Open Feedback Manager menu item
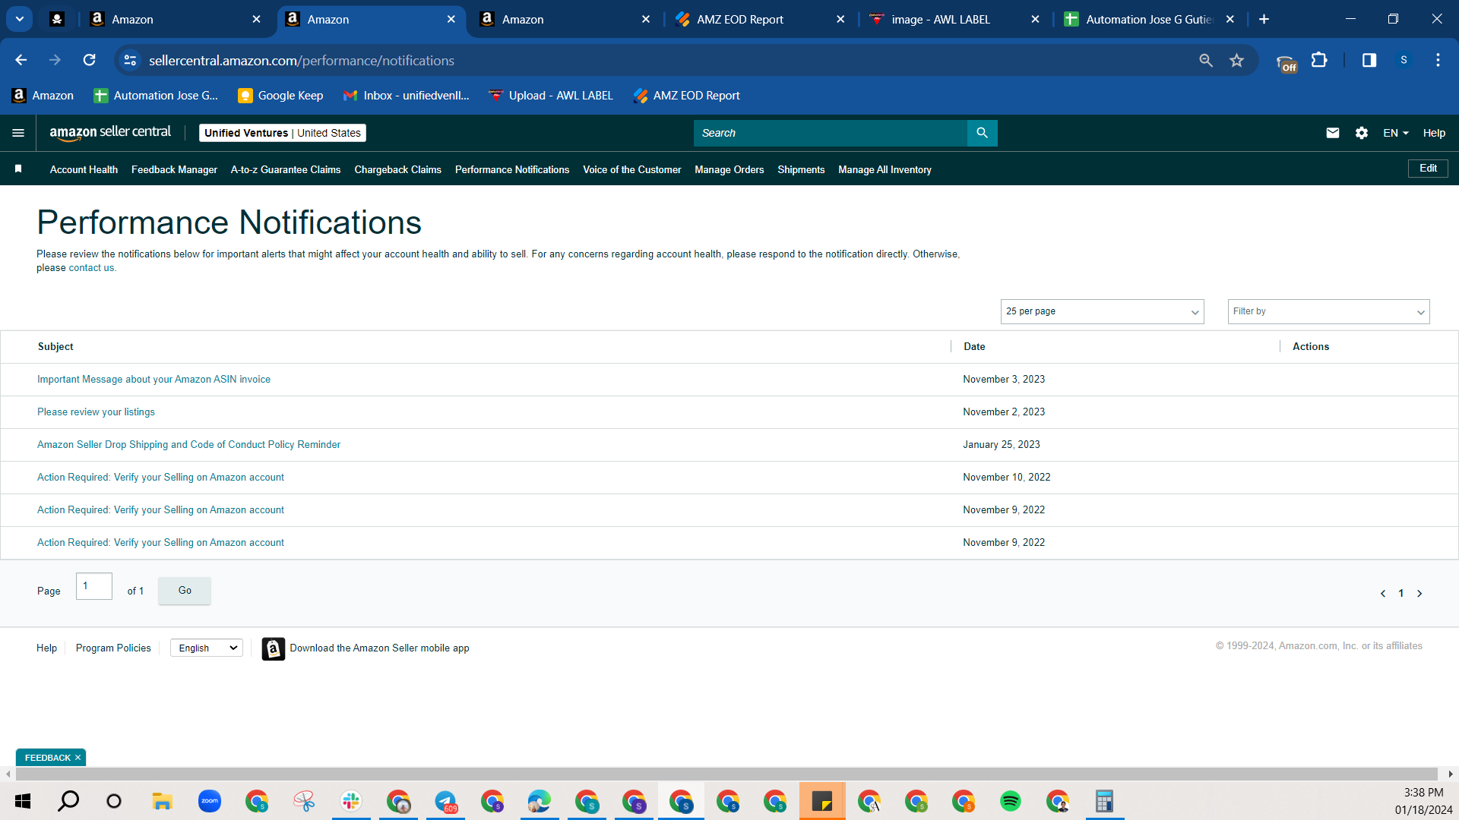The height and width of the screenshot is (820, 1459). click(174, 169)
